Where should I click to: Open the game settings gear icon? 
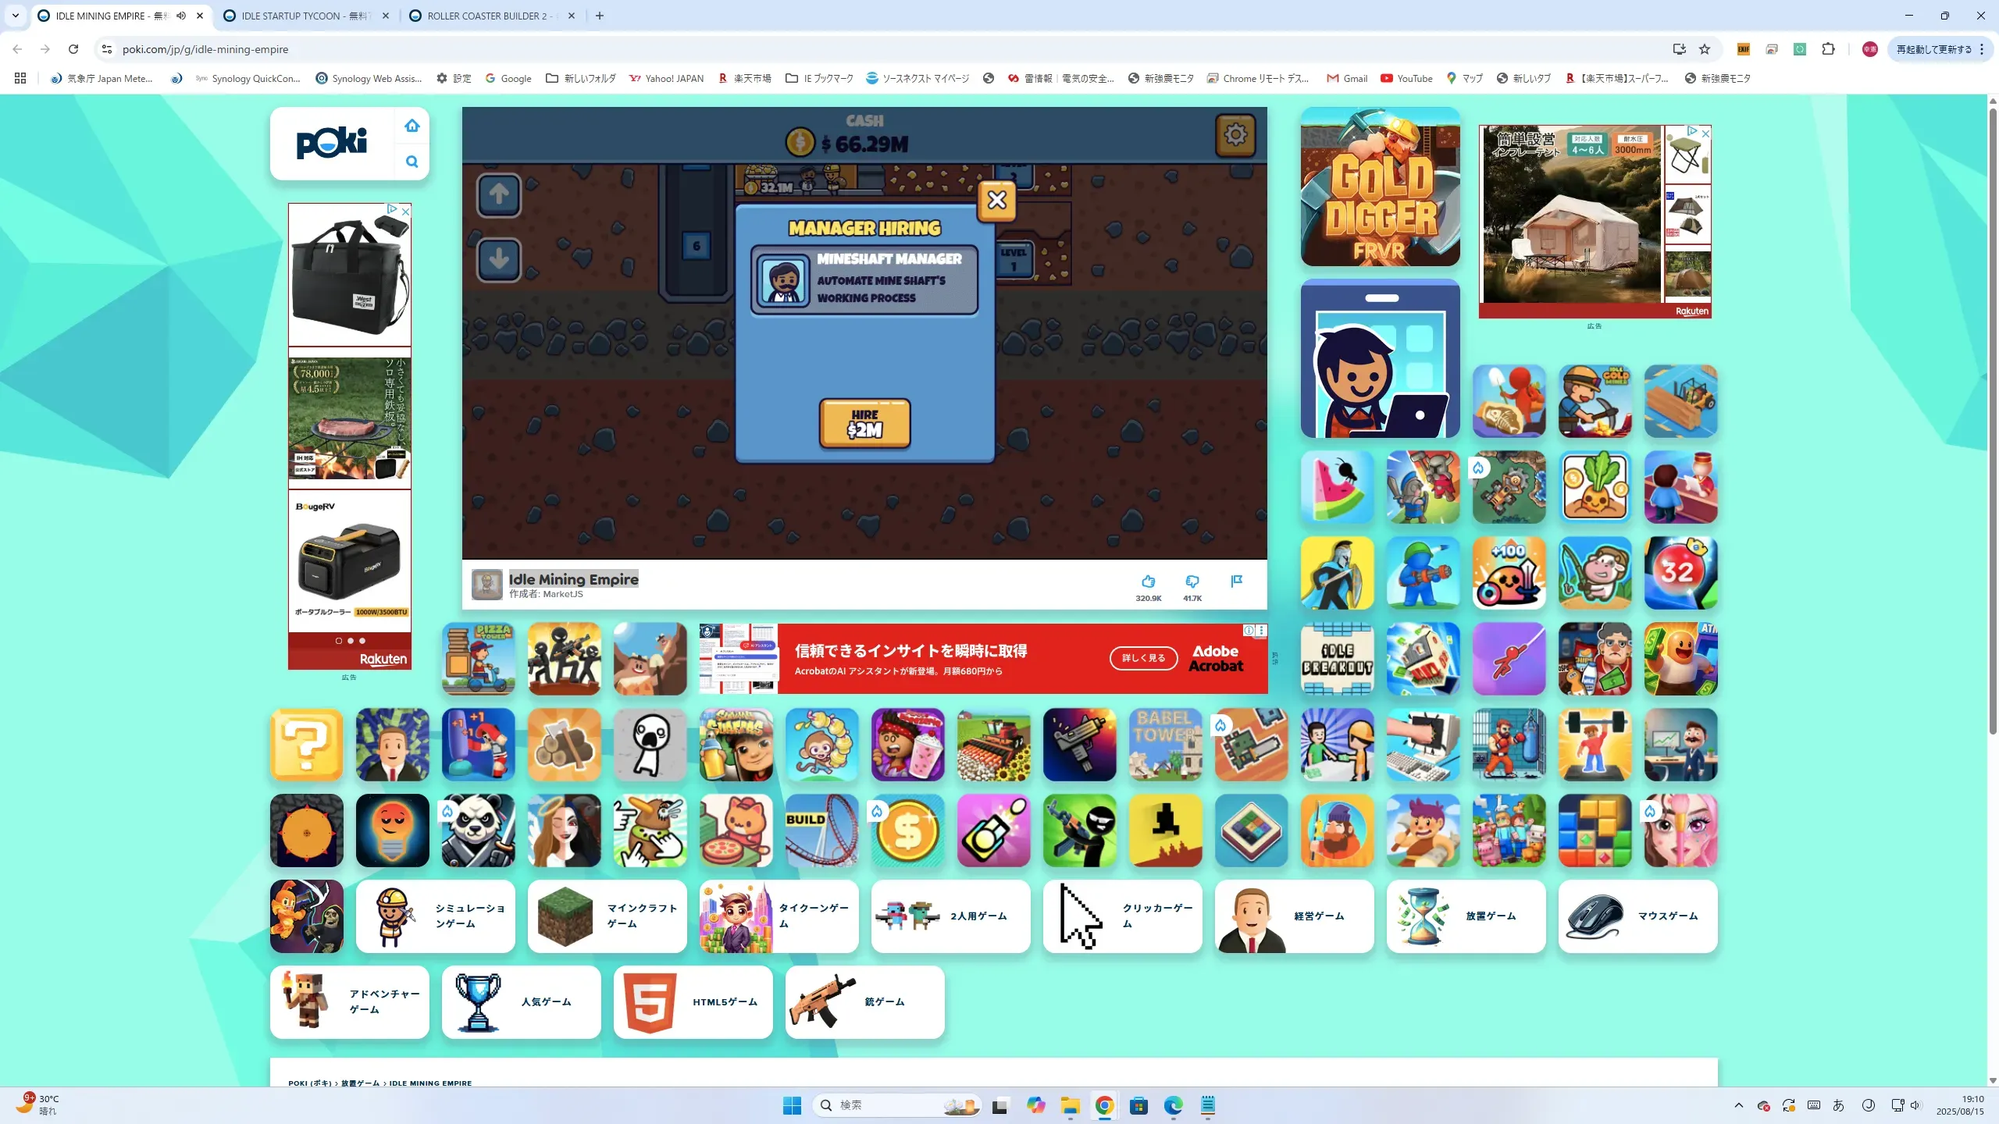click(x=1235, y=135)
